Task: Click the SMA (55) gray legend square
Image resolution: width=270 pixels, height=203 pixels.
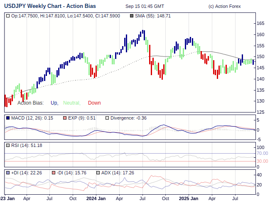Action: [132, 16]
